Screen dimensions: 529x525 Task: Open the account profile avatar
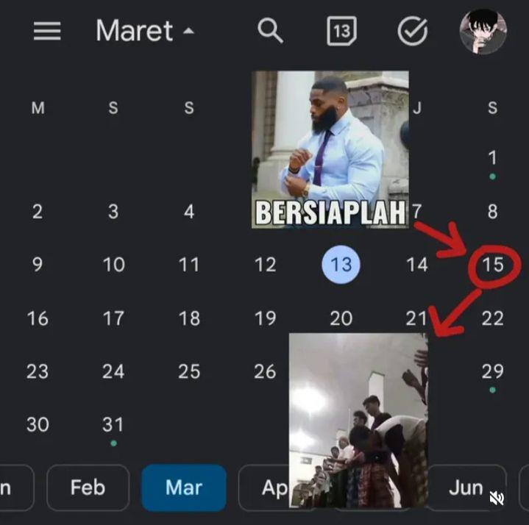[483, 32]
